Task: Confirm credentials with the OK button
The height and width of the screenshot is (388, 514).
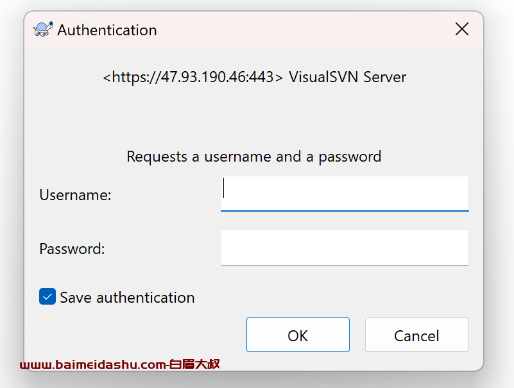Action: (x=298, y=335)
